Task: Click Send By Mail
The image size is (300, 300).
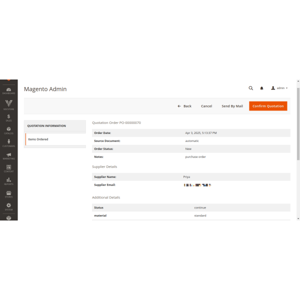Action: (232, 106)
